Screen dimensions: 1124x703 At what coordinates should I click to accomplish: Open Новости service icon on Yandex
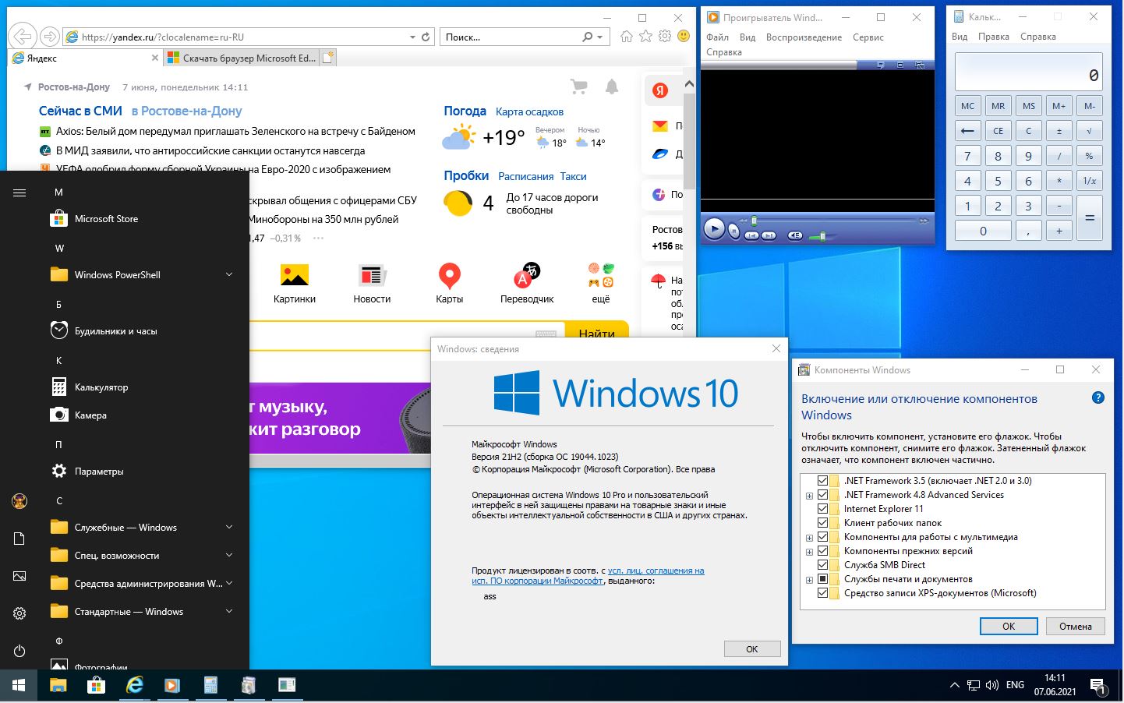point(372,284)
